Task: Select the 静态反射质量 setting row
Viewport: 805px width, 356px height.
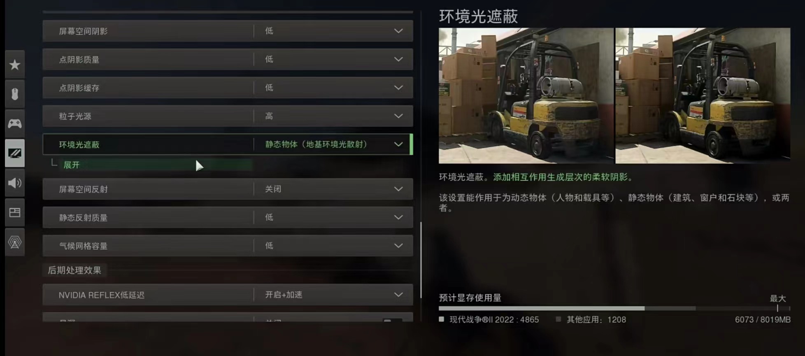Action: 228,217
